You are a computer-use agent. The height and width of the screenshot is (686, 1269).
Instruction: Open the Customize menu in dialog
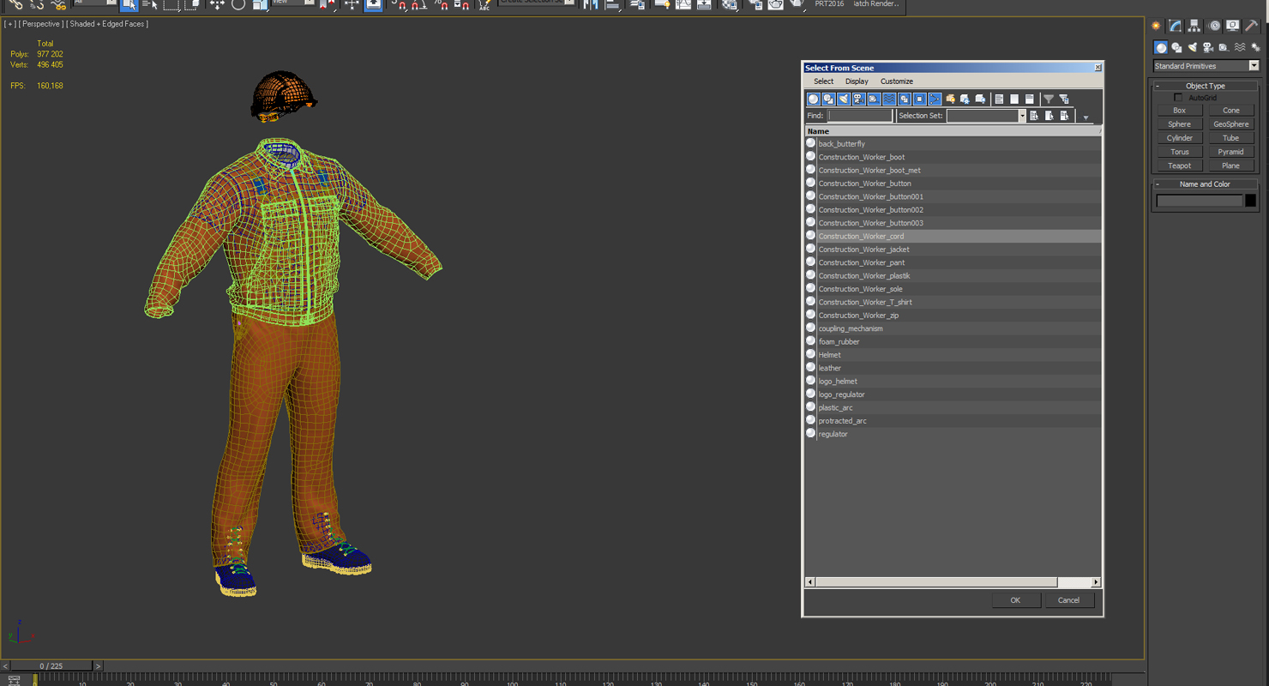pos(897,81)
